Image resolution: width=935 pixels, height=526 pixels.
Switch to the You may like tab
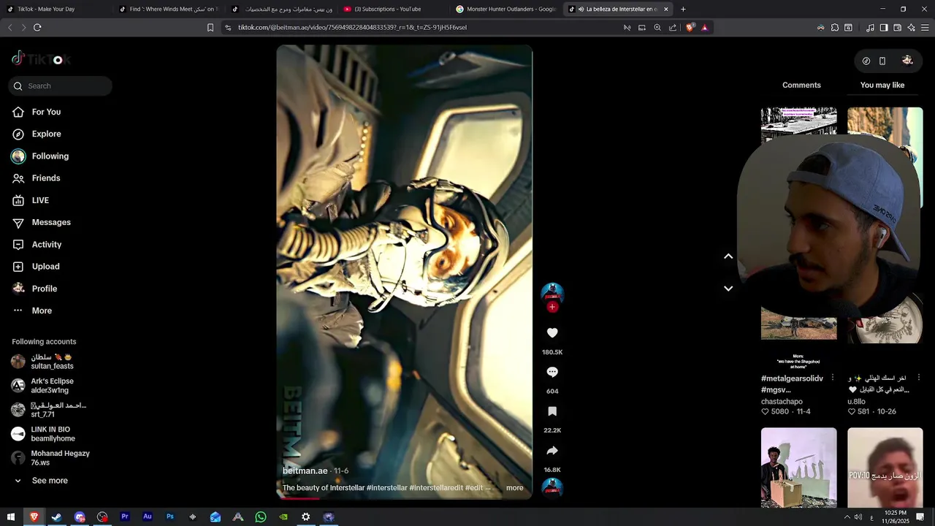(x=882, y=85)
